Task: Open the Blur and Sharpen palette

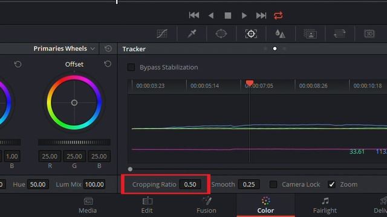Action: [x=281, y=34]
